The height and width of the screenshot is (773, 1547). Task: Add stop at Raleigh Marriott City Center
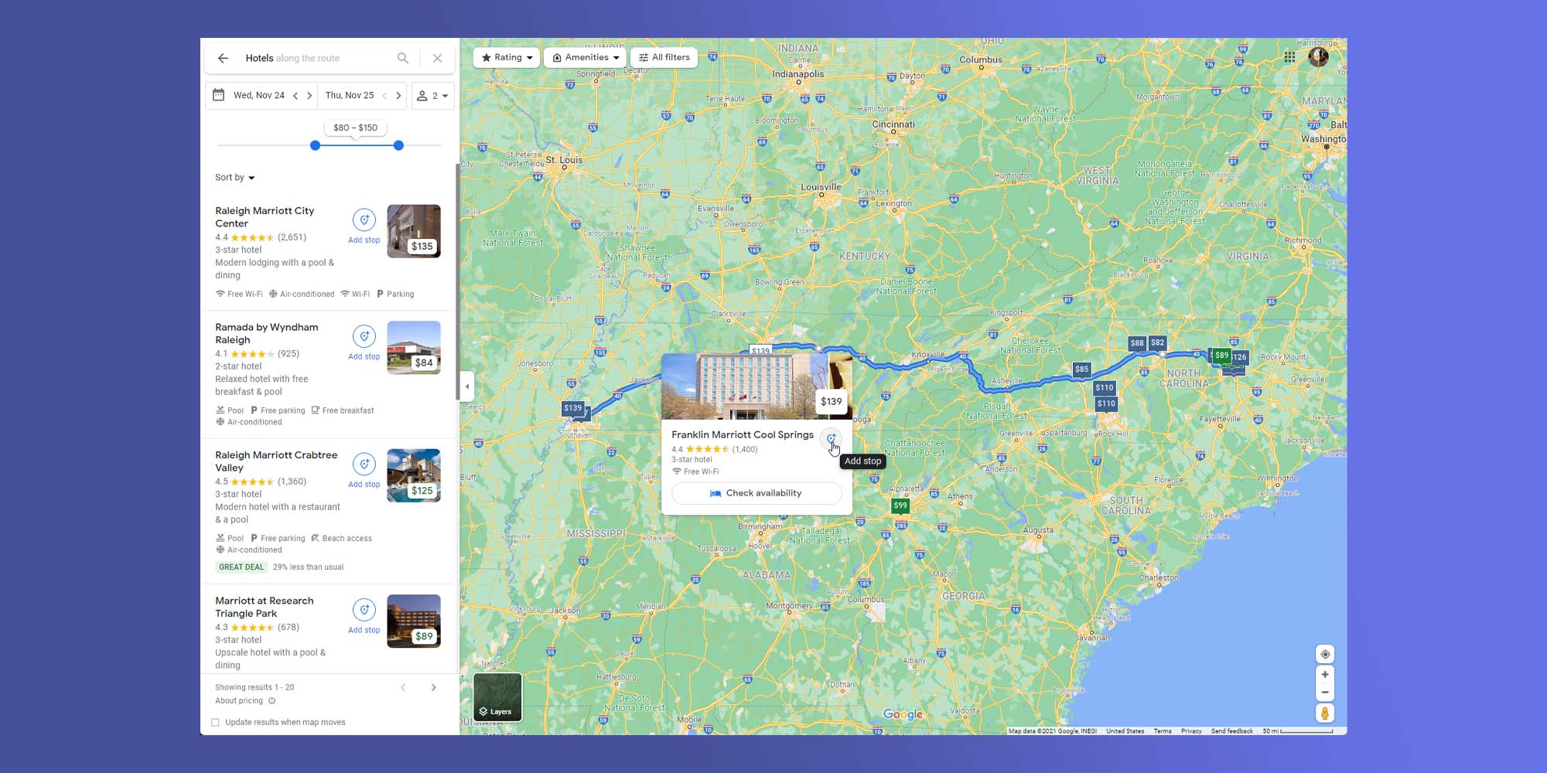click(x=364, y=220)
